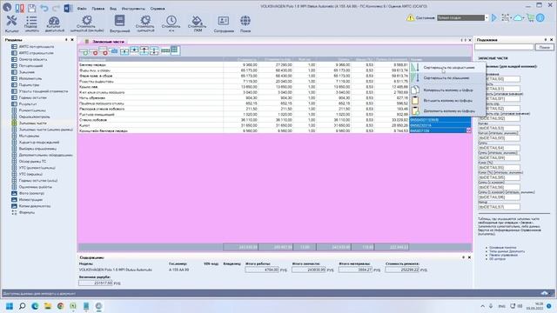Open Копии документов section in Разделы
This screenshot has width=557, height=313.
point(35,206)
